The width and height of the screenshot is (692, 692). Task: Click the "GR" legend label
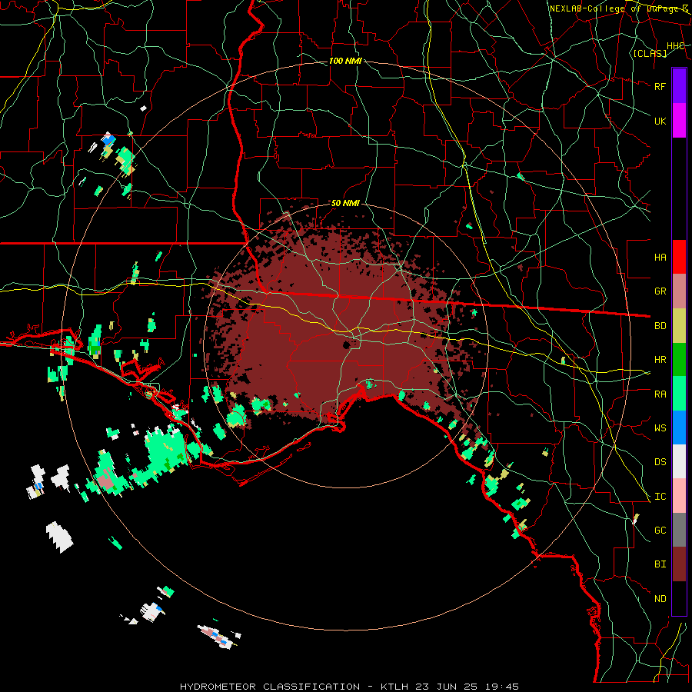tap(660, 291)
